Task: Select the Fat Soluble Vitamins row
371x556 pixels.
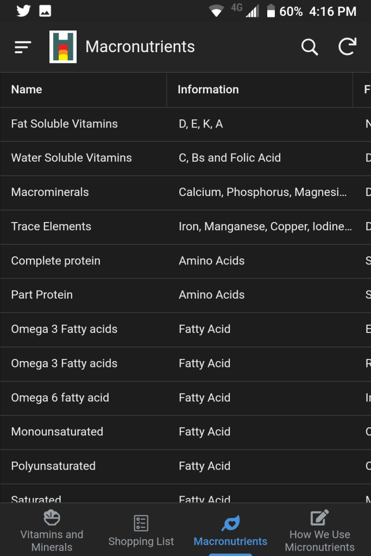Action: click(64, 124)
